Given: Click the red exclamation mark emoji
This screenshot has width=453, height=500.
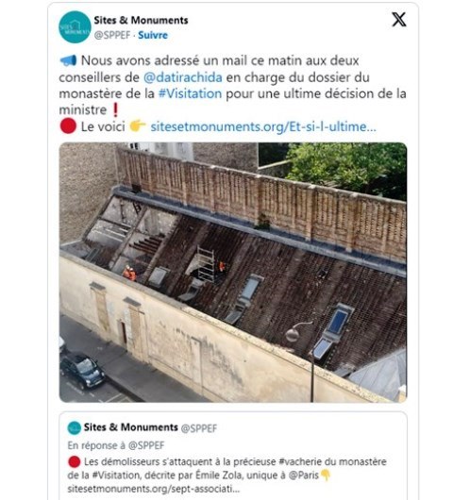Looking at the screenshot, I should pyautogui.click(x=115, y=110).
